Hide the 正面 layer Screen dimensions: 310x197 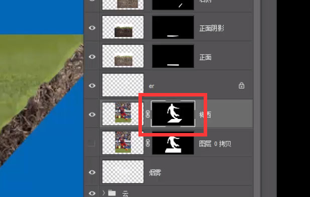click(92, 56)
